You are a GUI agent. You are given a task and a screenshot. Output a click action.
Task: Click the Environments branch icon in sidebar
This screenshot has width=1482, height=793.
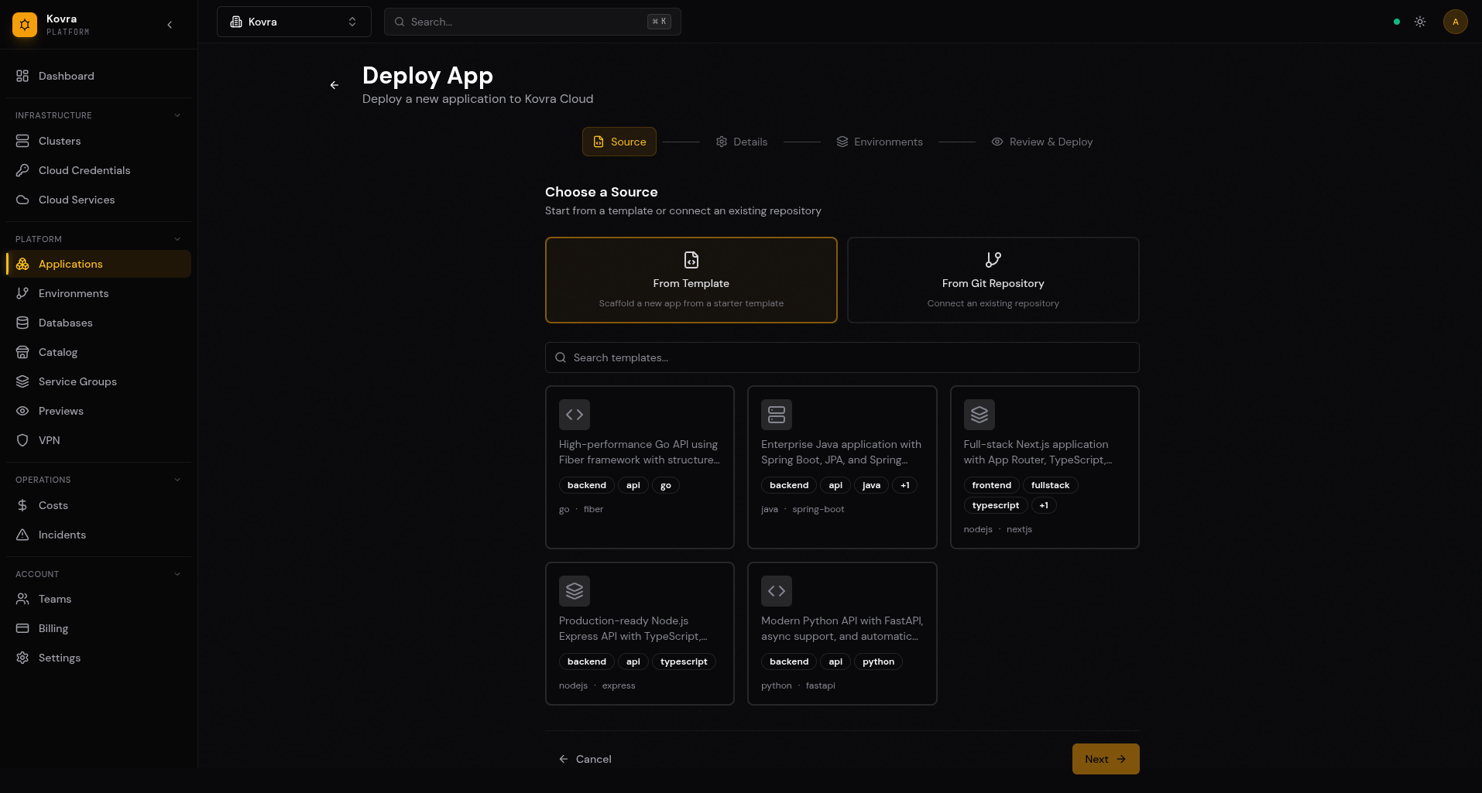22,293
